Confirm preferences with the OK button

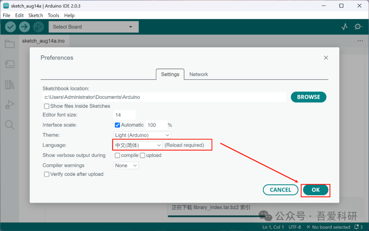pyautogui.click(x=315, y=190)
